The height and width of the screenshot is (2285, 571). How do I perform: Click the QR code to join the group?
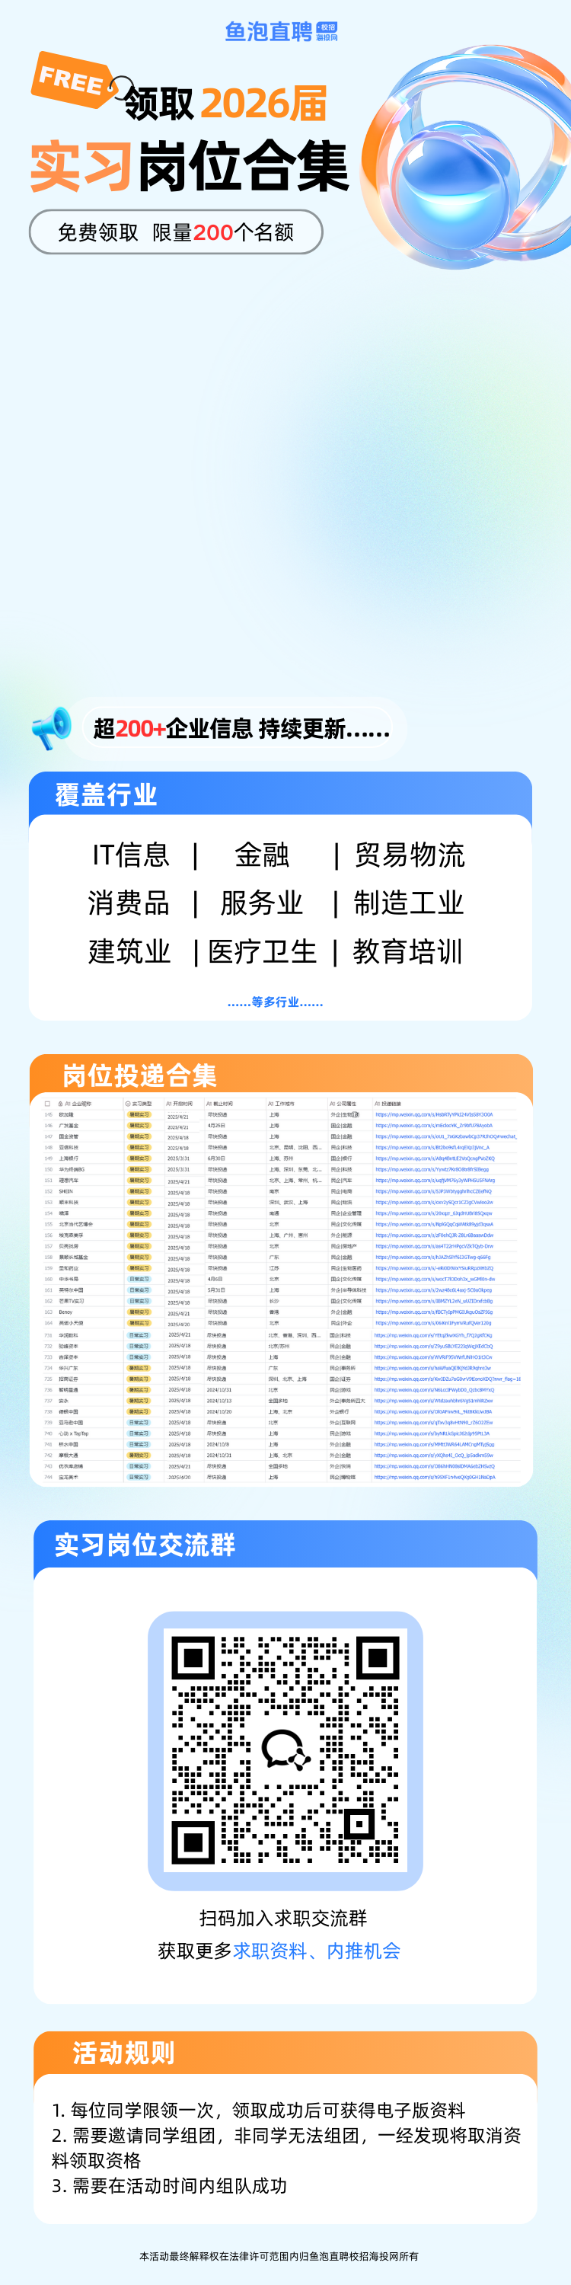[x=285, y=1750]
